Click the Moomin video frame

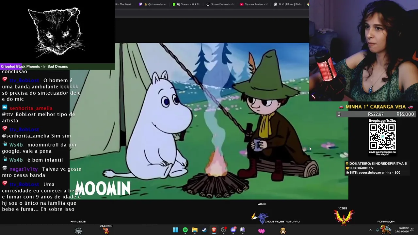(209, 121)
